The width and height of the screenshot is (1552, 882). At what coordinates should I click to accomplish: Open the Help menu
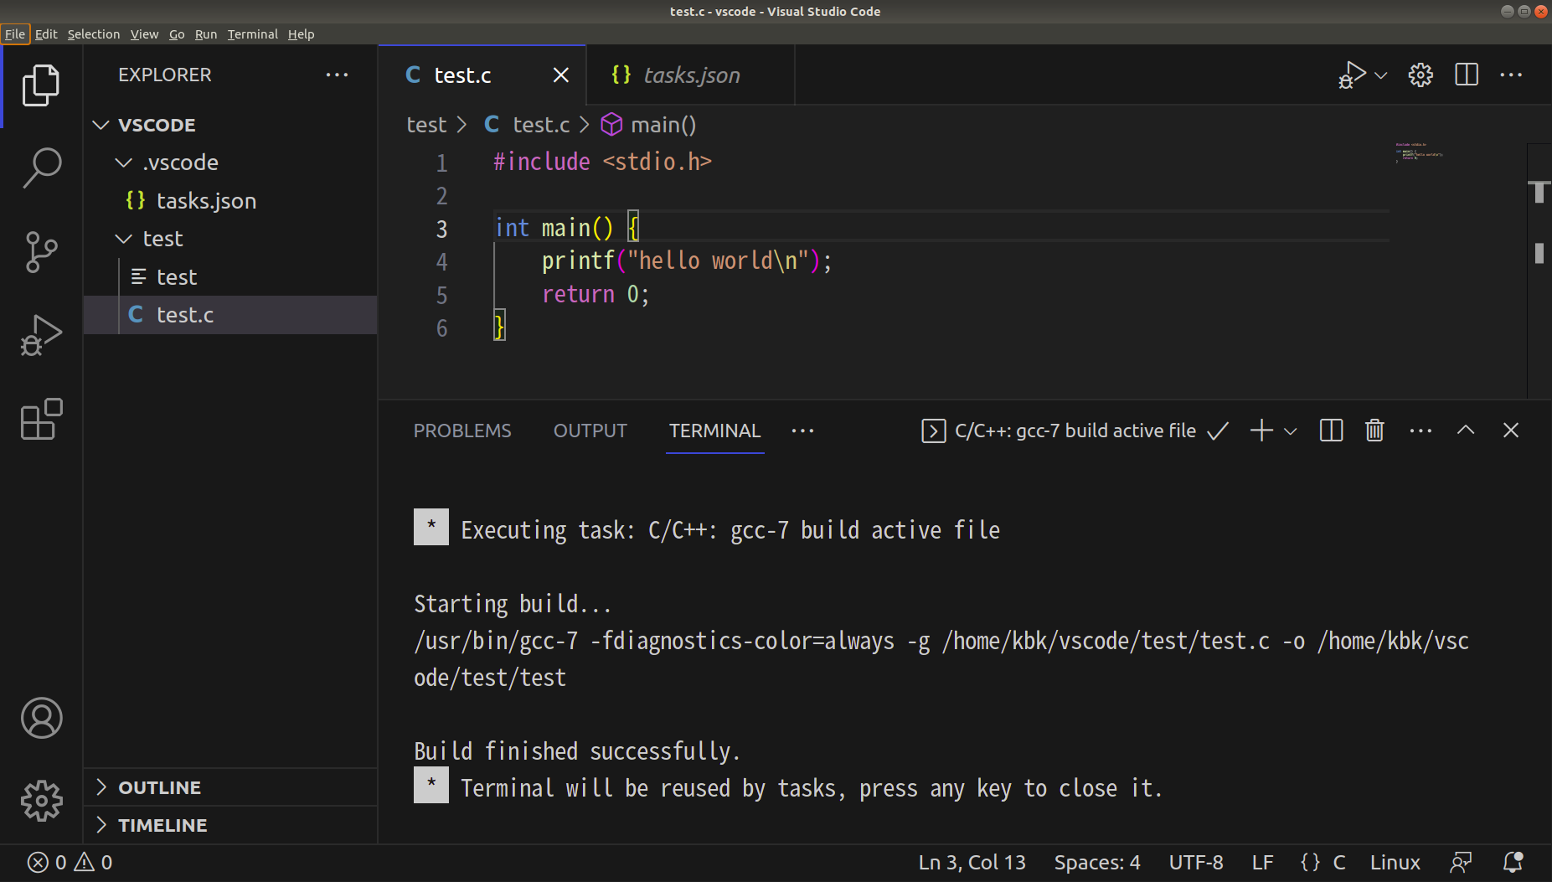pos(301,34)
